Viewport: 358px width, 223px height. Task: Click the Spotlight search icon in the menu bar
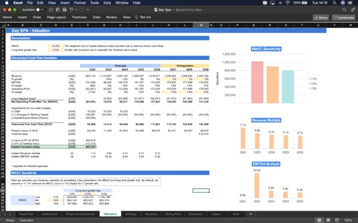335,3
